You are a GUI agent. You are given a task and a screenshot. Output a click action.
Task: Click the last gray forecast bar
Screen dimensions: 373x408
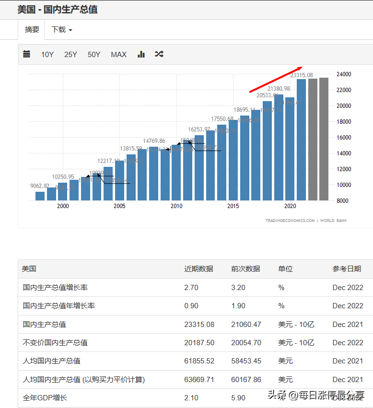pyautogui.click(x=324, y=139)
